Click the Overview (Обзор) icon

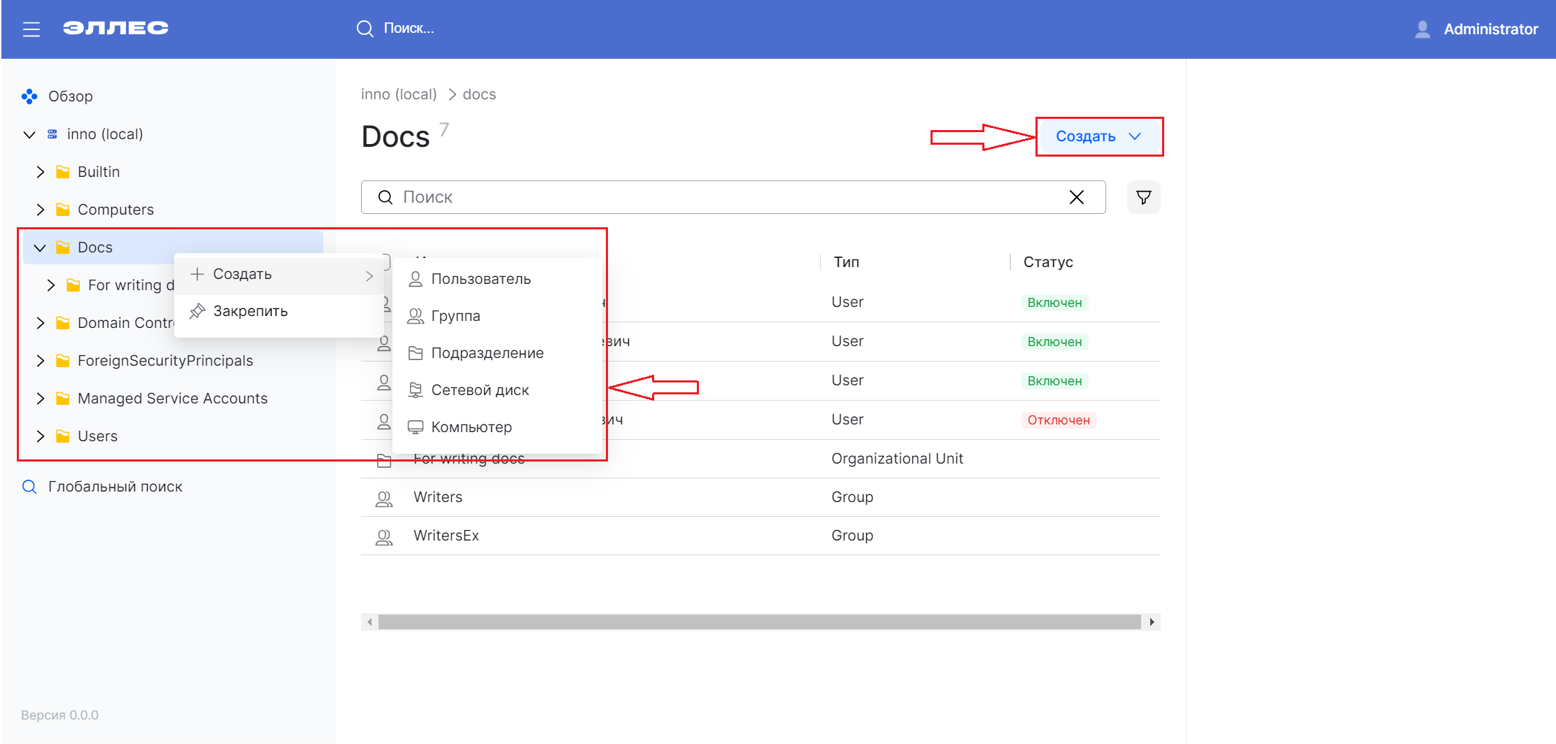pyautogui.click(x=29, y=96)
